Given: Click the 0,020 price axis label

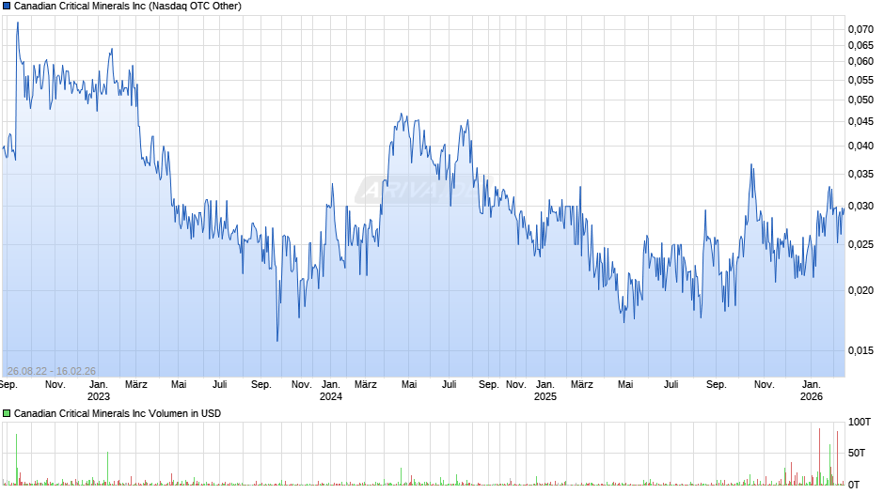Looking at the screenshot, I should coord(860,290).
